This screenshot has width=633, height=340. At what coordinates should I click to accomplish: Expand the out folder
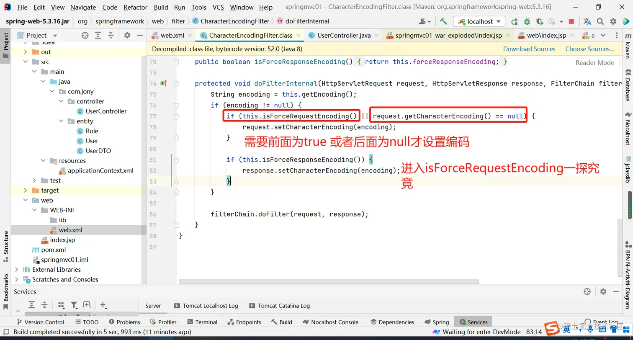pos(26,52)
